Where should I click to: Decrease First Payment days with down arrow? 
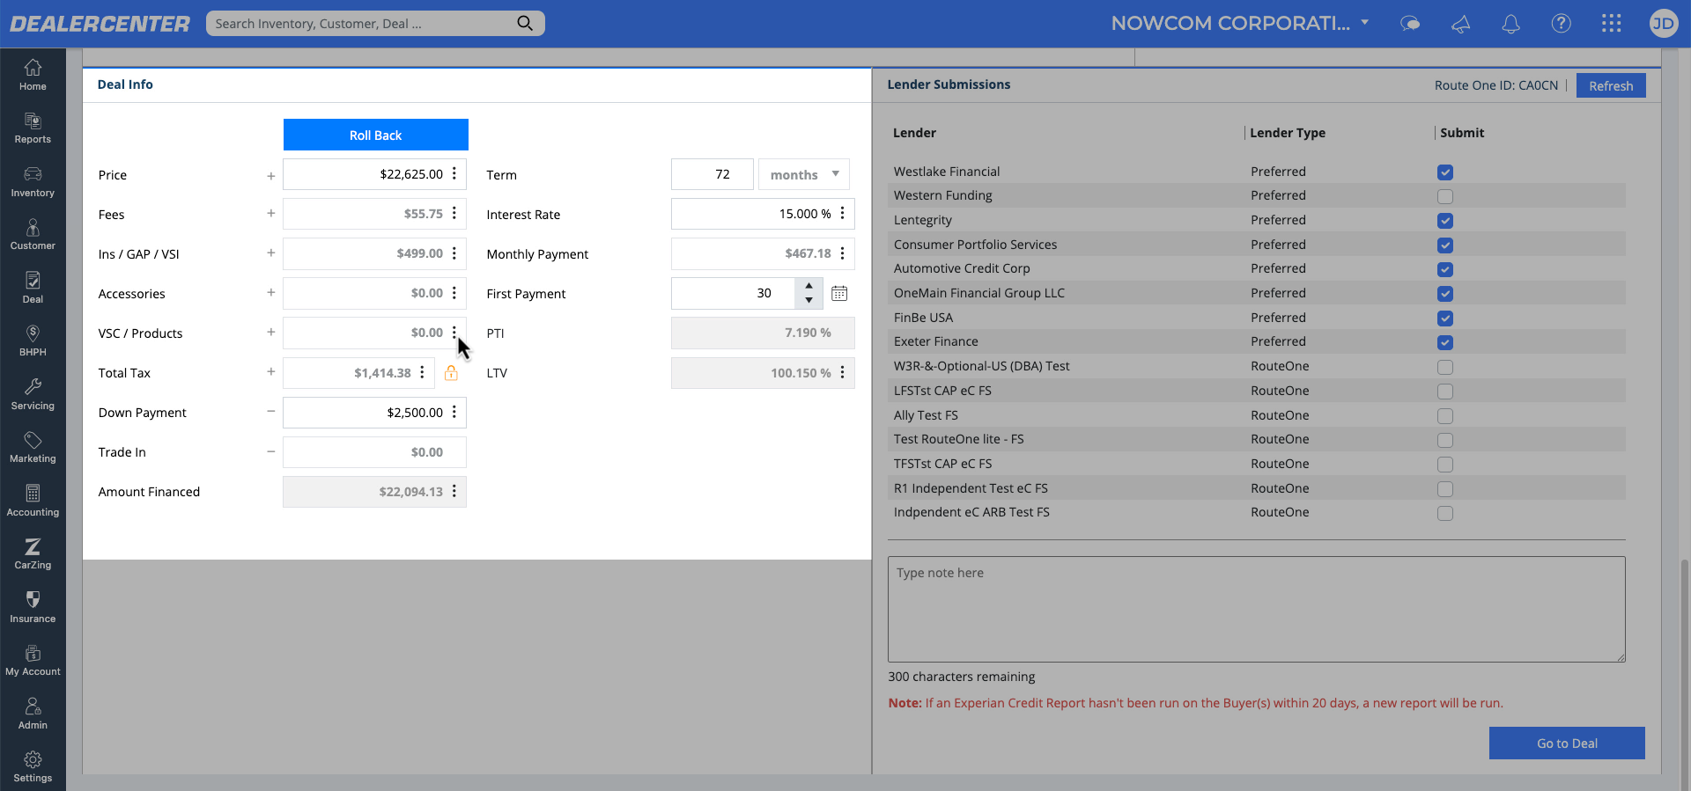click(x=809, y=301)
